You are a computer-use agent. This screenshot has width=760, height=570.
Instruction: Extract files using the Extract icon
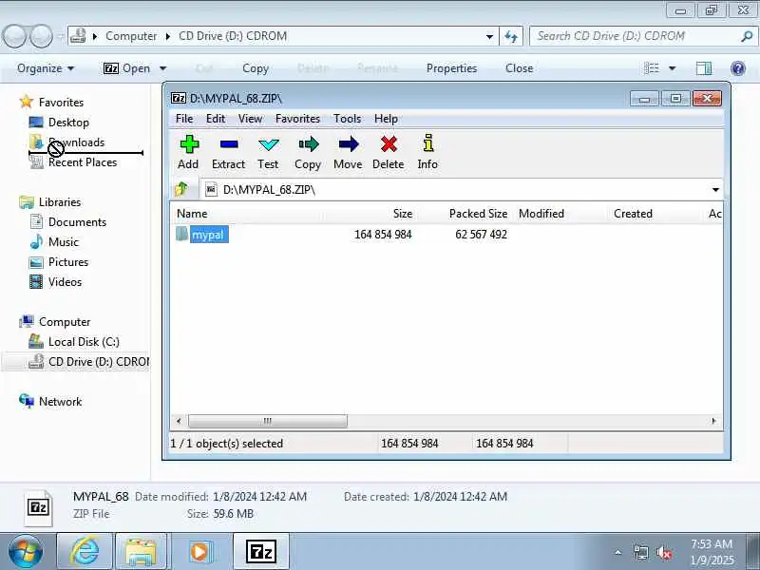[x=228, y=152]
